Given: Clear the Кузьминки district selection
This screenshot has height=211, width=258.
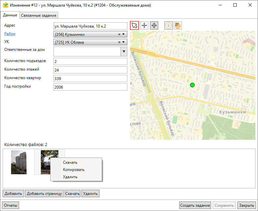Looking at the screenshot, I should pyautogui.click(x=119, y=34).
